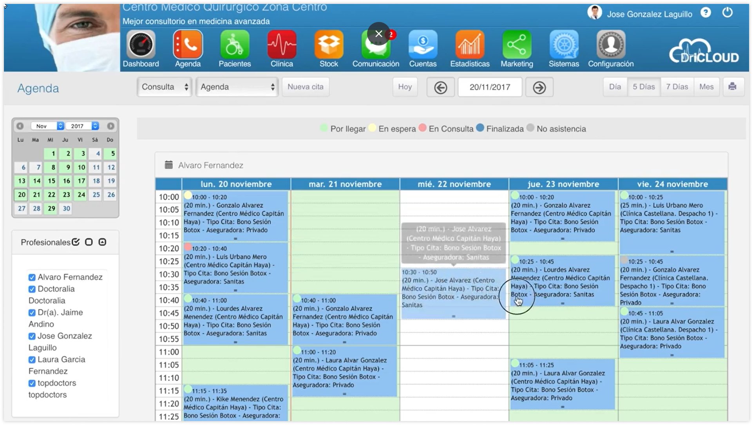Click the Nueva cita button
The height and width of the screenshot is (425, 753).
[x=306, y=87]
